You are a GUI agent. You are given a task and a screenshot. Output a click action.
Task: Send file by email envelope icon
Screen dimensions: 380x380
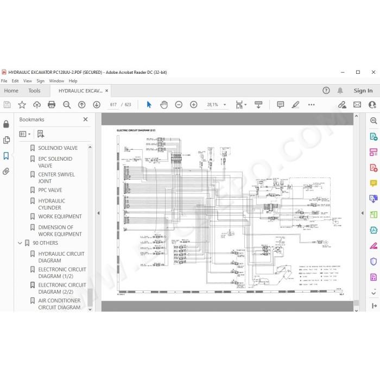[x=357, y=105]
